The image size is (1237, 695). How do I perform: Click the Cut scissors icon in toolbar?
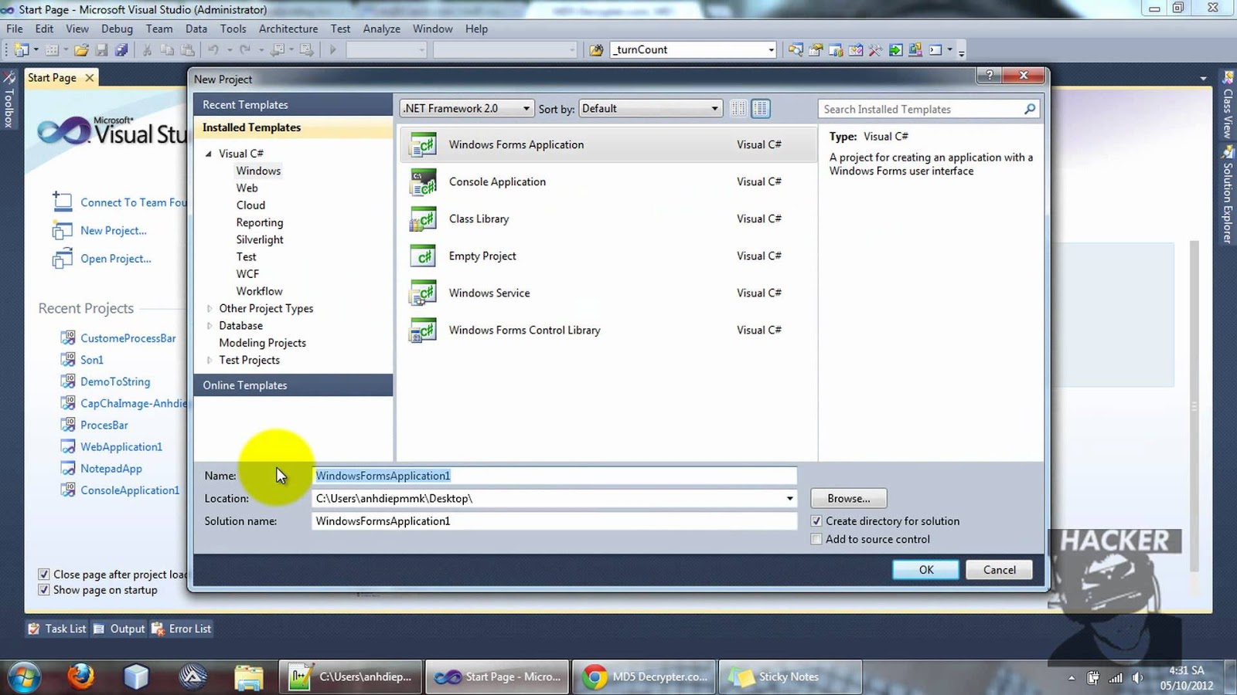[147, 49]
